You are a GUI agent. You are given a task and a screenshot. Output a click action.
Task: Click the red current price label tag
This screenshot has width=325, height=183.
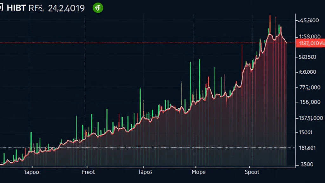point(310,43)
